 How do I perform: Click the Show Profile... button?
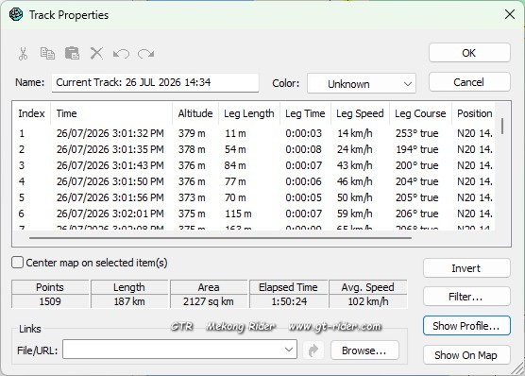(466, 326)
